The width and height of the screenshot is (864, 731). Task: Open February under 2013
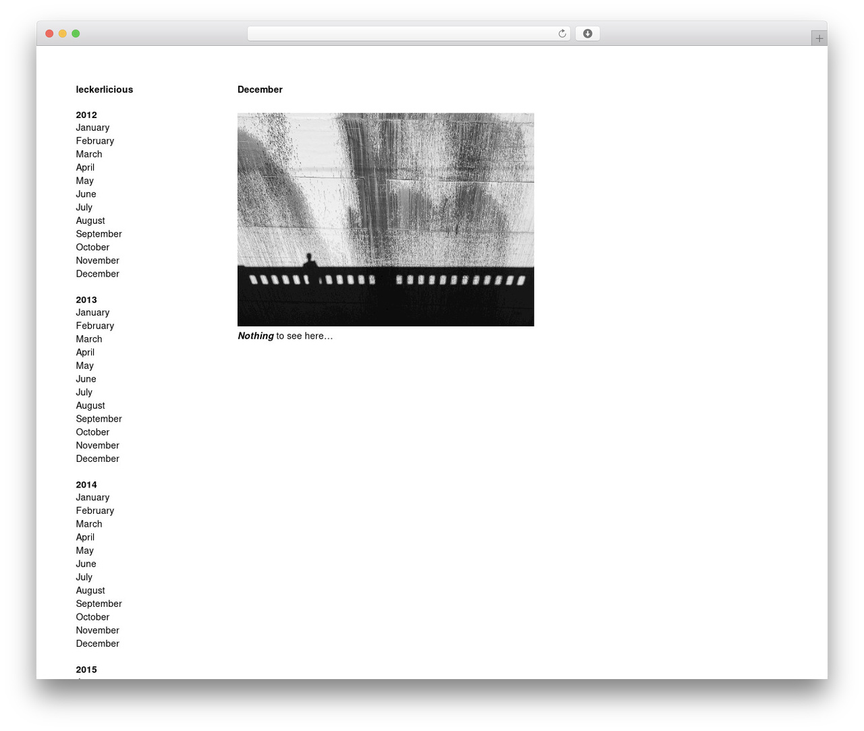click(x=95, y=326)
